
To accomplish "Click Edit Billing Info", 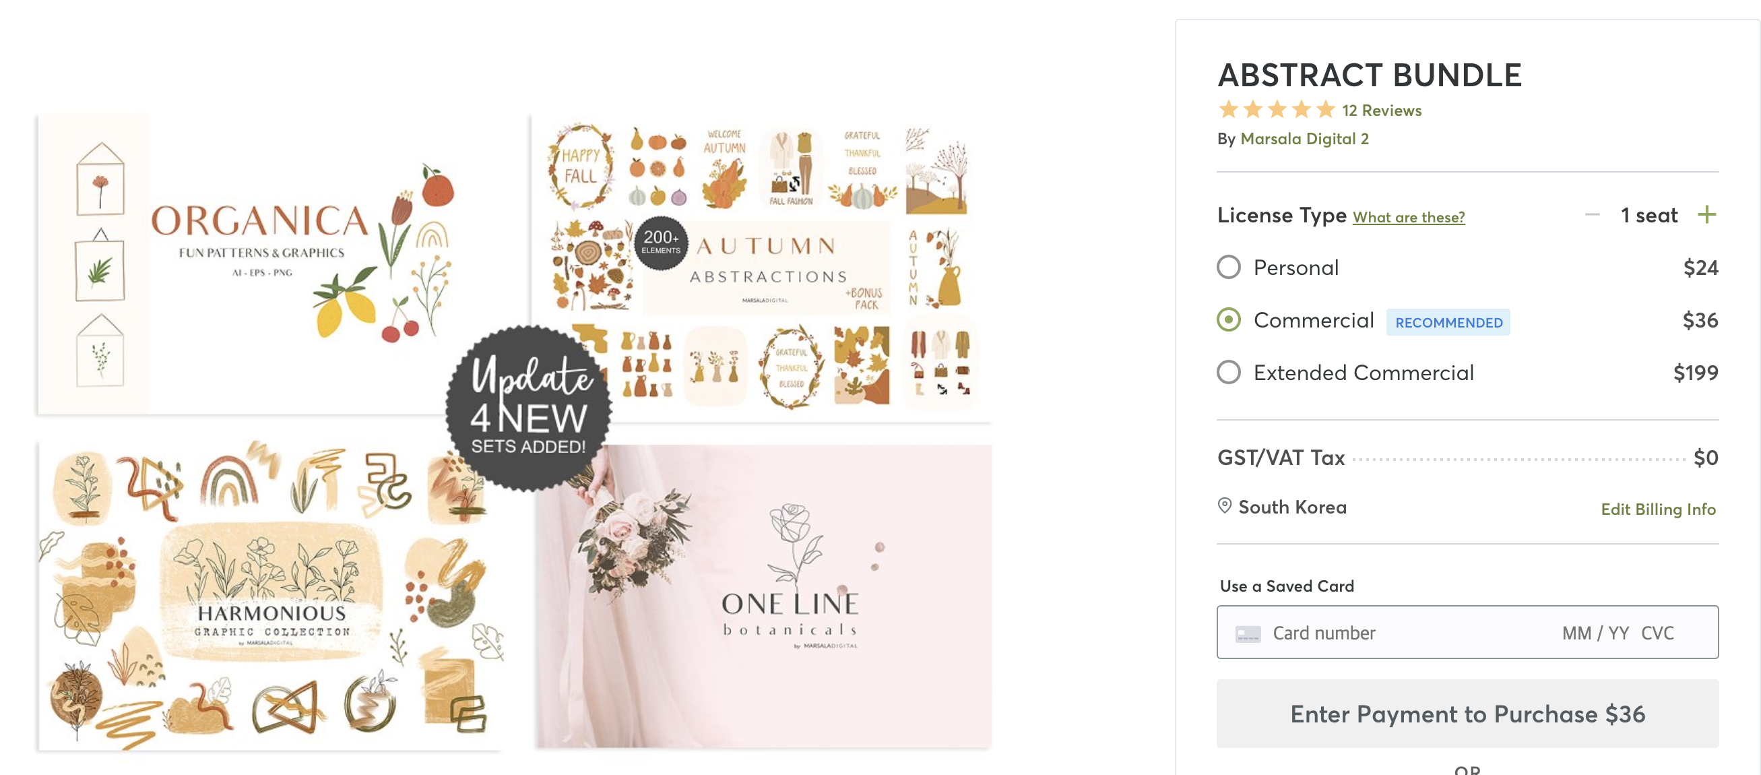I will pyautogui.click(x=1658, y=509).
